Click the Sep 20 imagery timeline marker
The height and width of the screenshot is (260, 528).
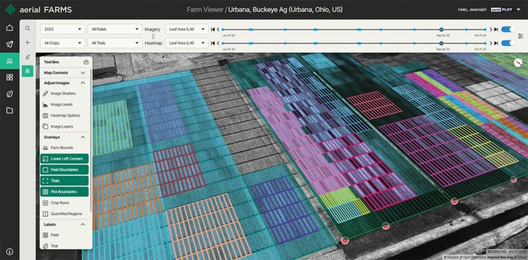click(x=441, y=30)
